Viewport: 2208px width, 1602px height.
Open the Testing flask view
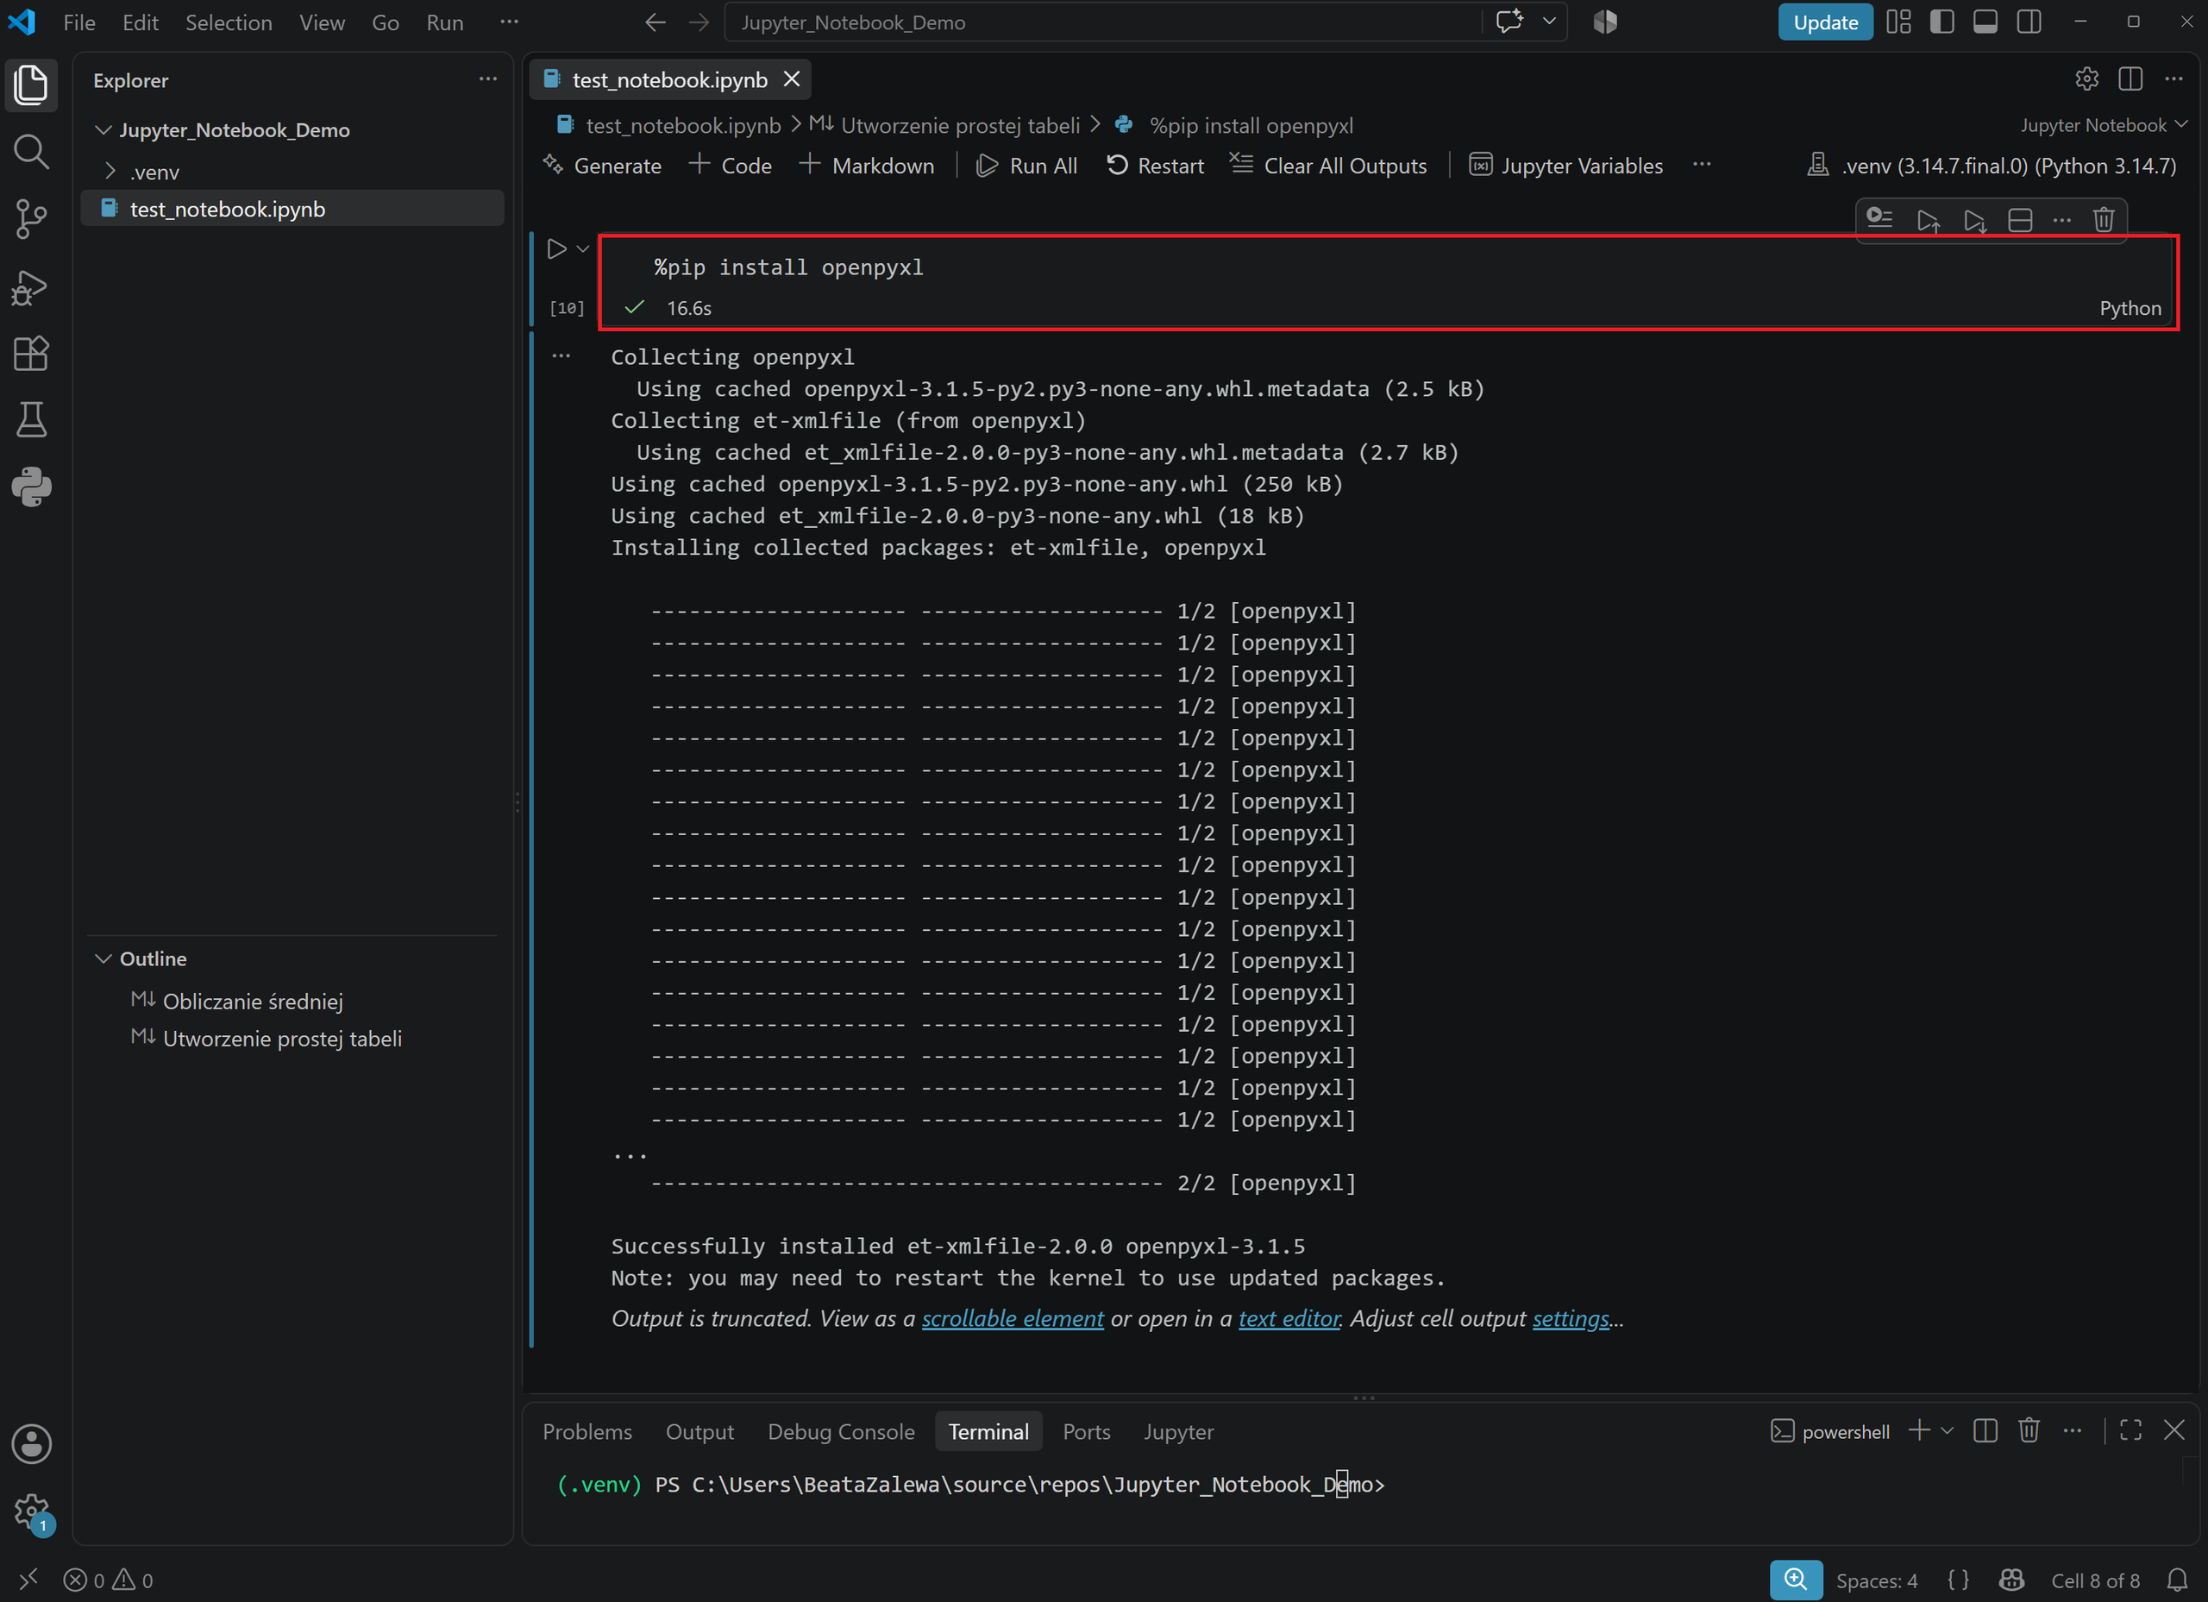click(x=31, y=420)
